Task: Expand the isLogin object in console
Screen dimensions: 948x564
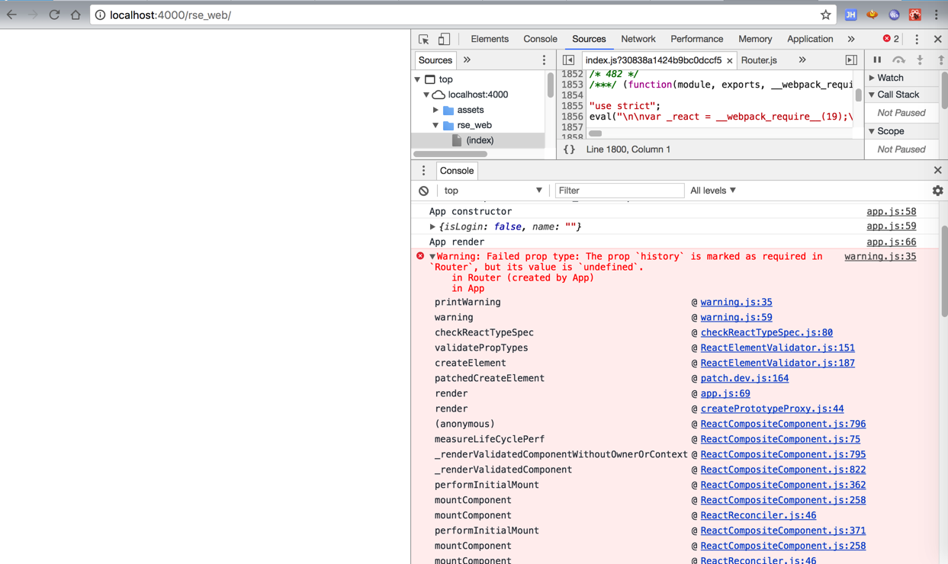Action: (x=432, y=227)
